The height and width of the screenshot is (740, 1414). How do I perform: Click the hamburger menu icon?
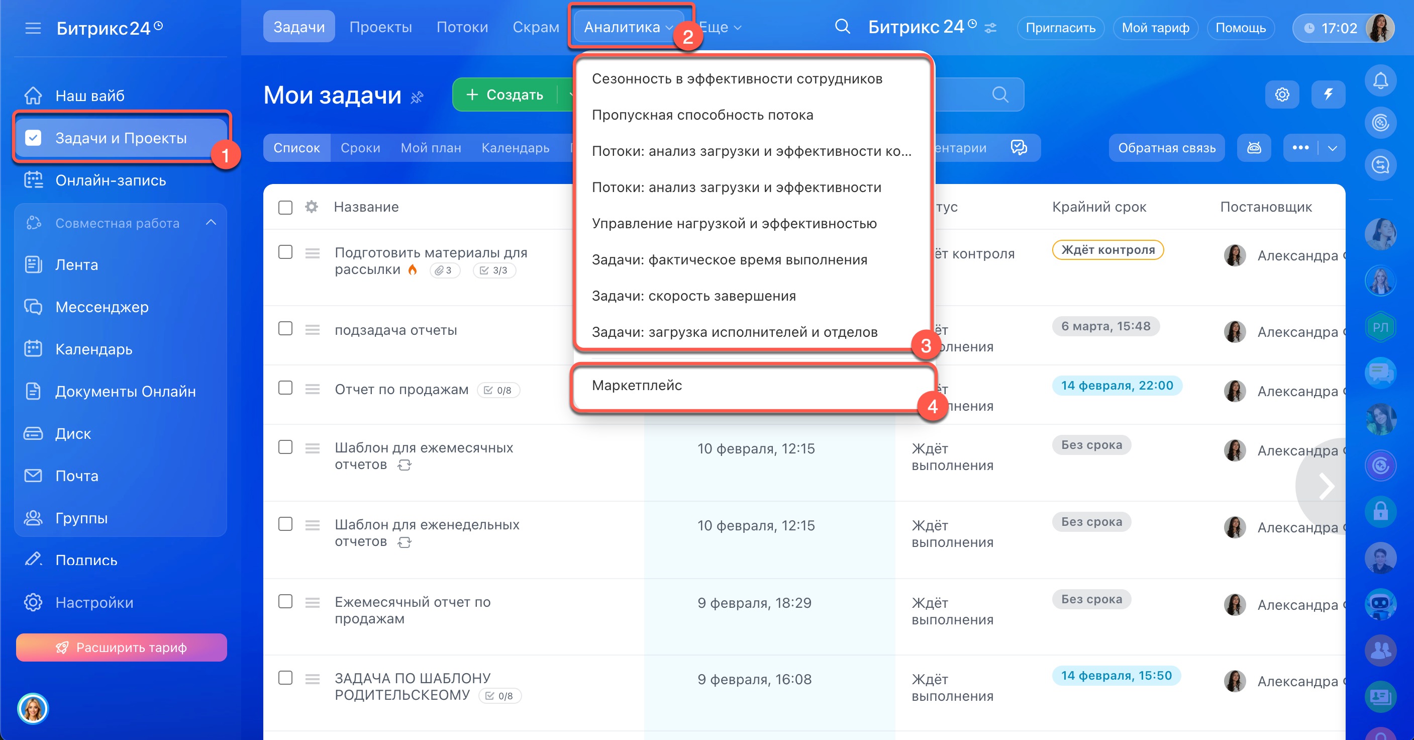click(33, 28)
